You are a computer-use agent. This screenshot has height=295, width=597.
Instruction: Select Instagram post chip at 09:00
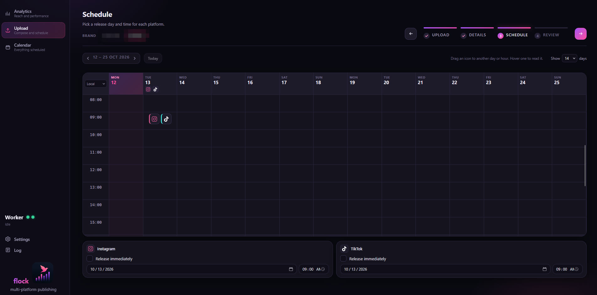coord(154,119)
